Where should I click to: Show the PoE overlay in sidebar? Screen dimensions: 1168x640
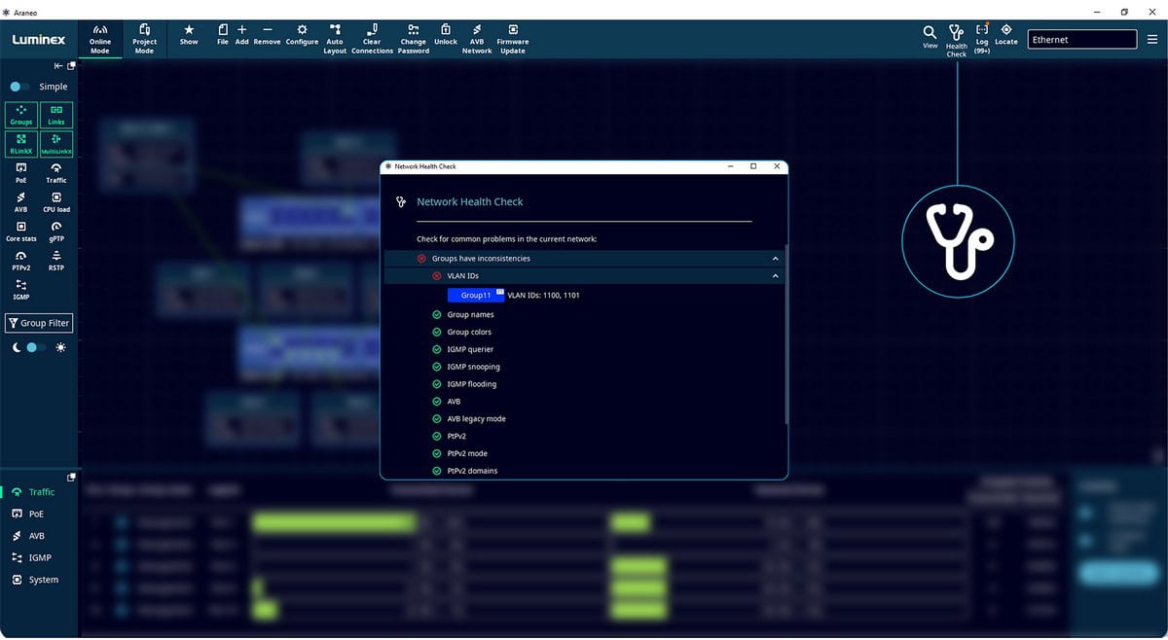21,173
